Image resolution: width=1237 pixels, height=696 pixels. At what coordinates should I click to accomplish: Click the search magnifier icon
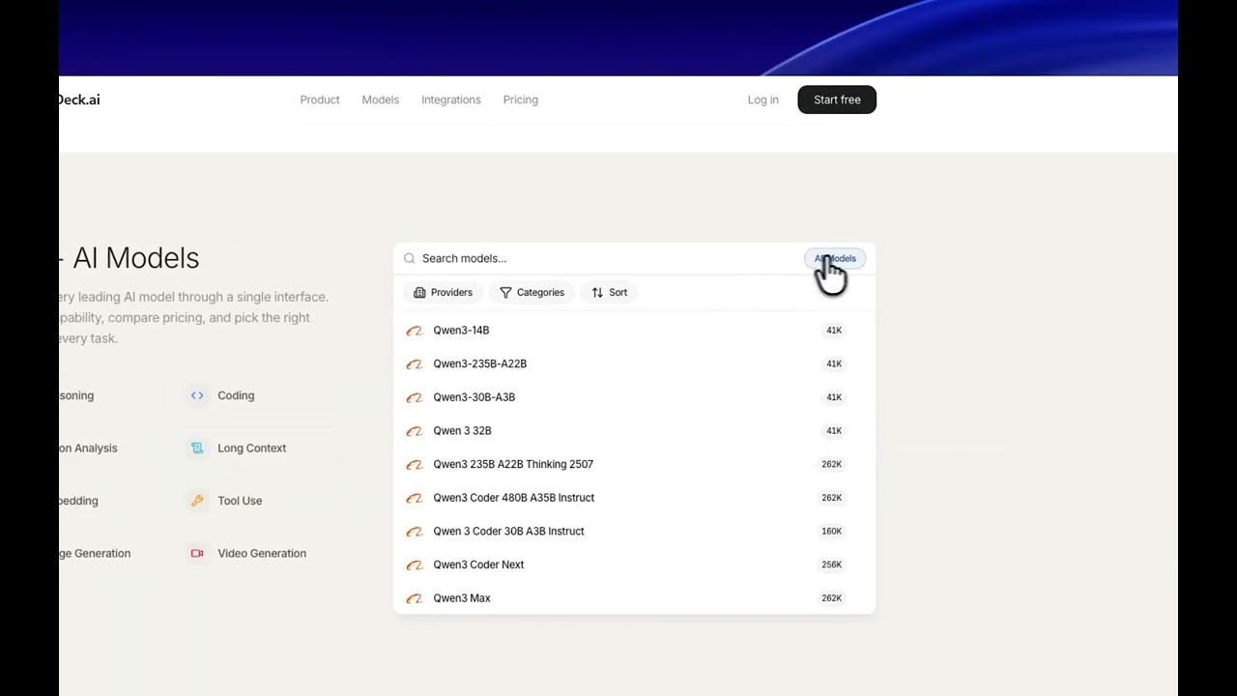point(410,258)
